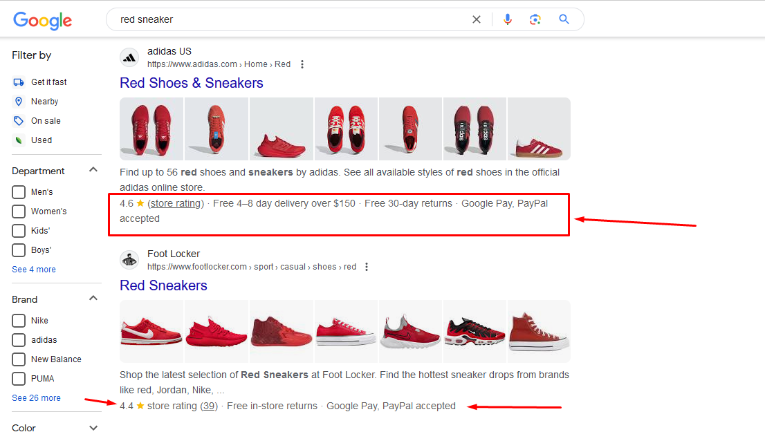
Task: Open Foot Locker red high-top Converse thumbnail
Action: tap(539, 332)
